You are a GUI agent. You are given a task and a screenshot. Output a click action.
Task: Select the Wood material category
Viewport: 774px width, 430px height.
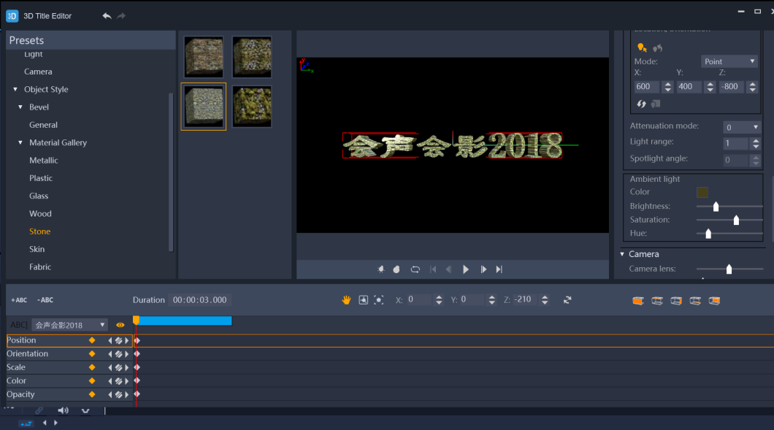tap(40, 214)
